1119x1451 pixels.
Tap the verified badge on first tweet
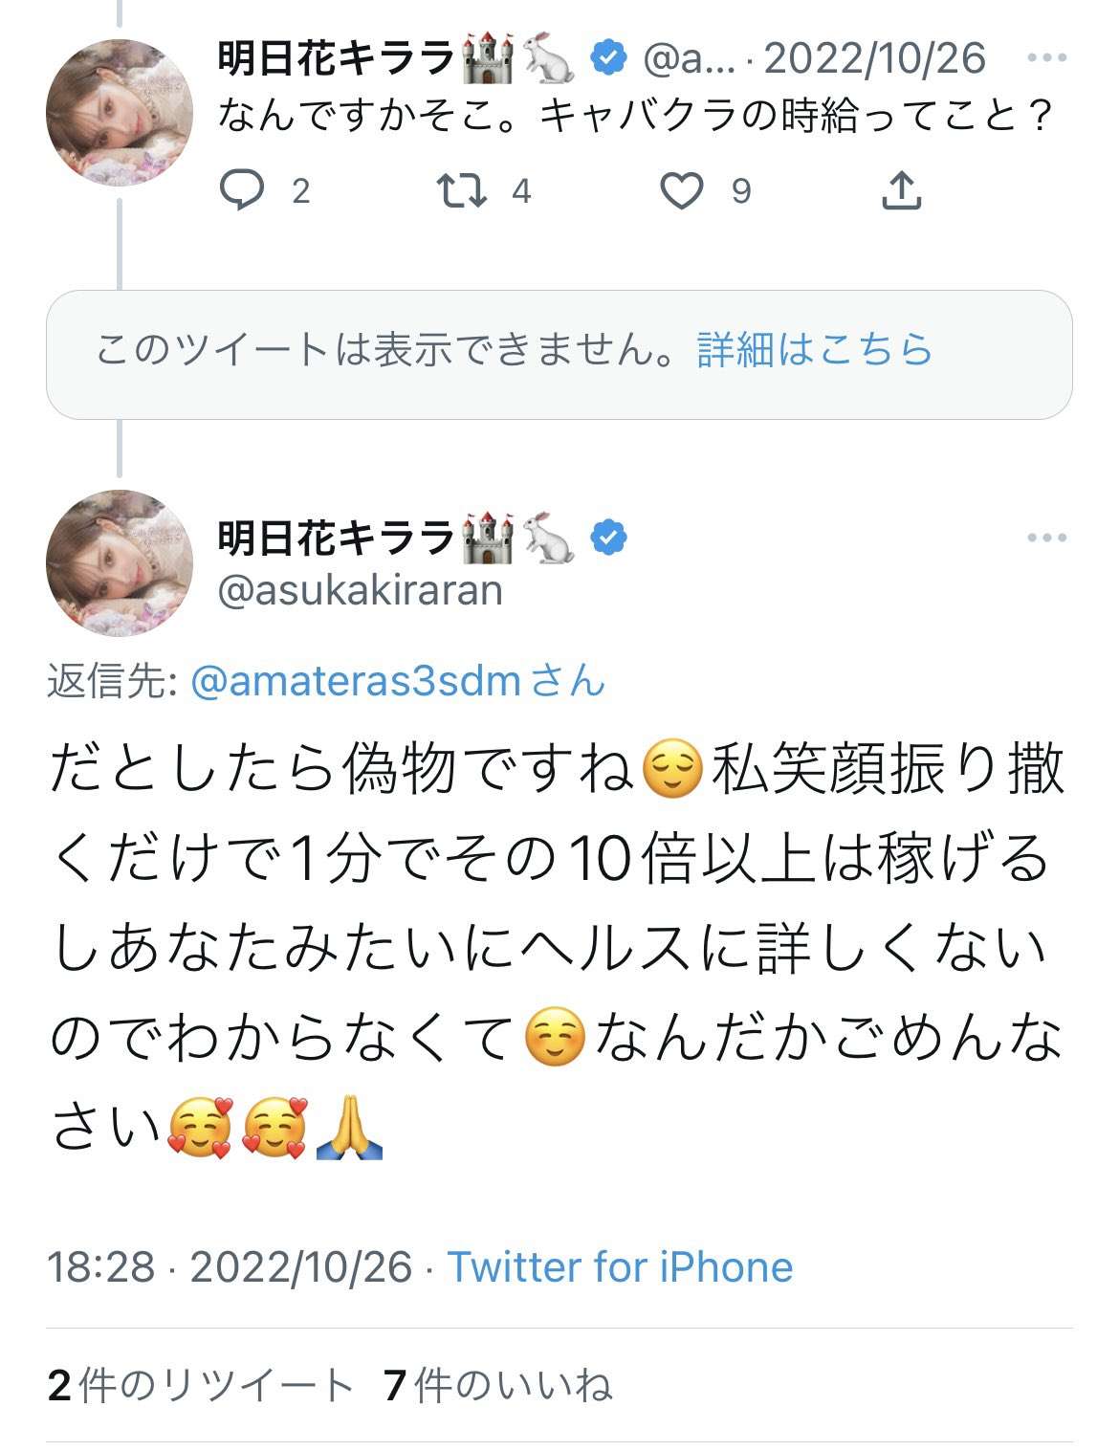point(608,58)
